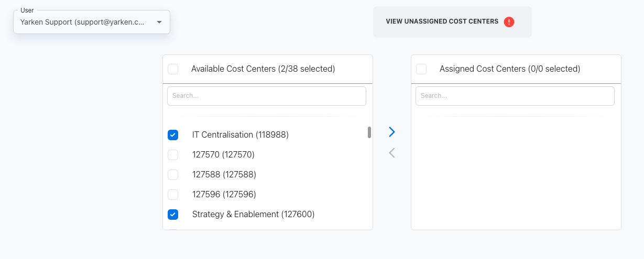Image resolution: width=644 pixels, height=259 pixels.
Task: Click the 127588 (127588) list item text
Action: (x=224, y=175)
